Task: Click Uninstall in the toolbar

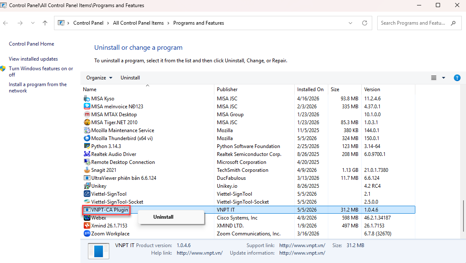Action: (x=130, y=78)
